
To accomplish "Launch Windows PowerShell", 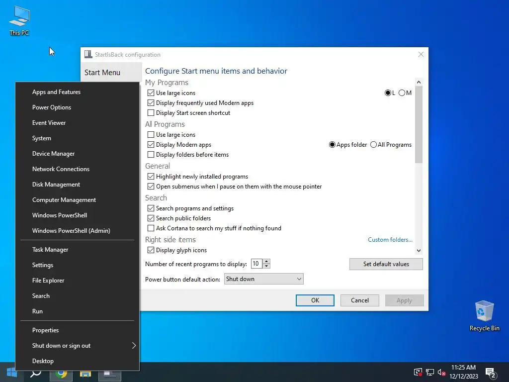I will pos(78,215).
